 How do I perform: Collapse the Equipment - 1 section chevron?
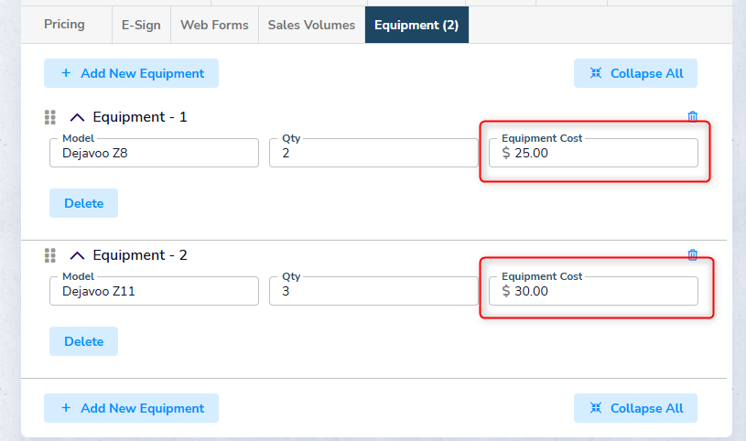77,118
